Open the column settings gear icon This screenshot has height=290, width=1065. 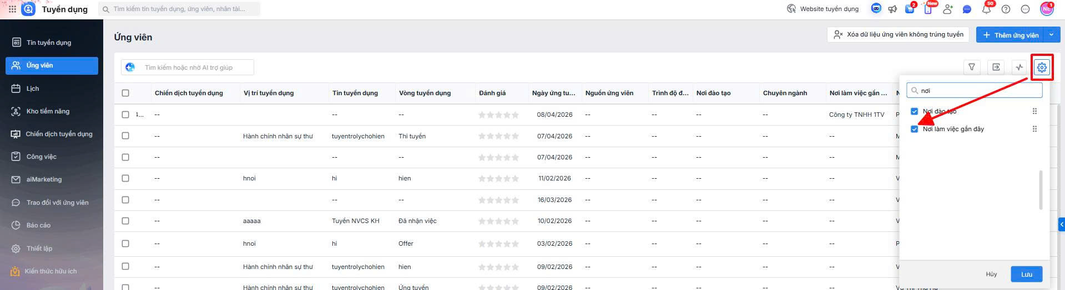coord(1042,68)
